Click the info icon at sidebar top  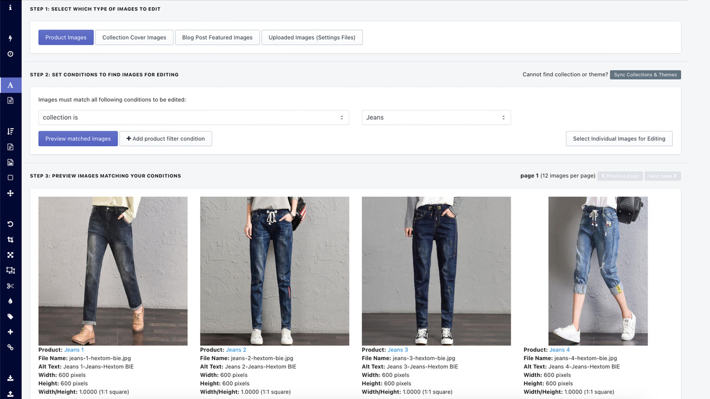[11, 9]
